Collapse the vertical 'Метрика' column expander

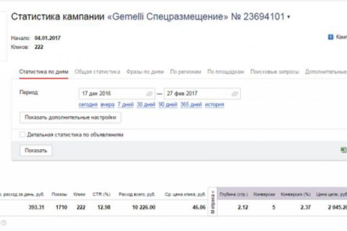[x=213, y=202]
